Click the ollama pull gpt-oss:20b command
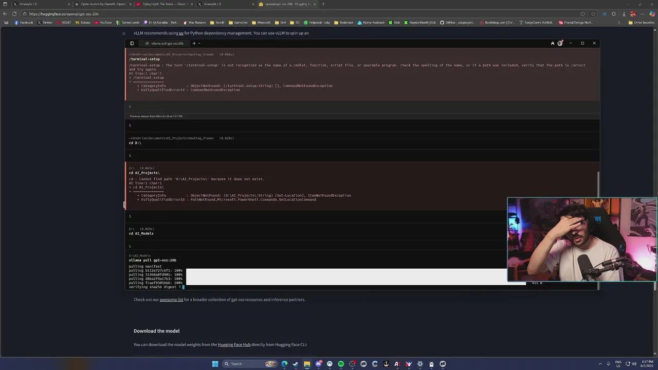This screenshot has width=658, height=370. click(x=152, y=260)
